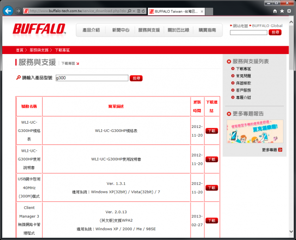Click the 簡單描述 column header

click(x=116, y=107)
